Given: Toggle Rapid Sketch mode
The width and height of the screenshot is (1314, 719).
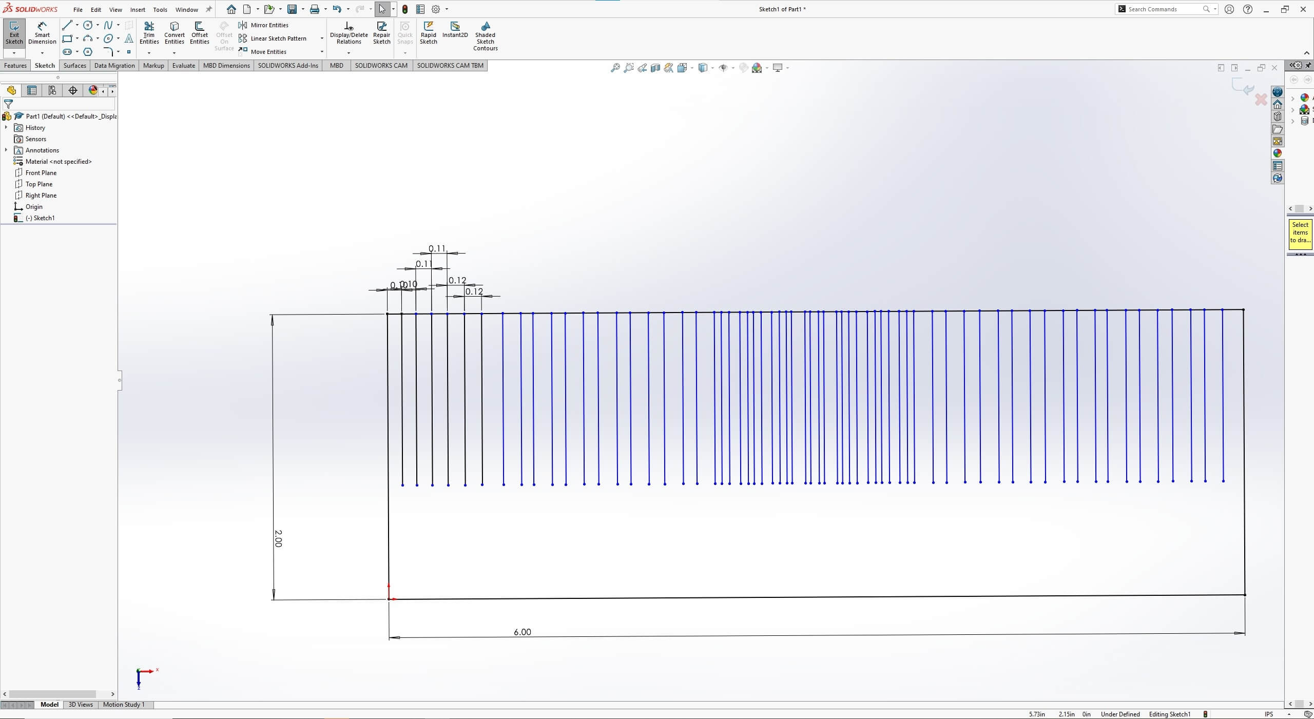Looking at the screenshot, I should pos(429,33).
